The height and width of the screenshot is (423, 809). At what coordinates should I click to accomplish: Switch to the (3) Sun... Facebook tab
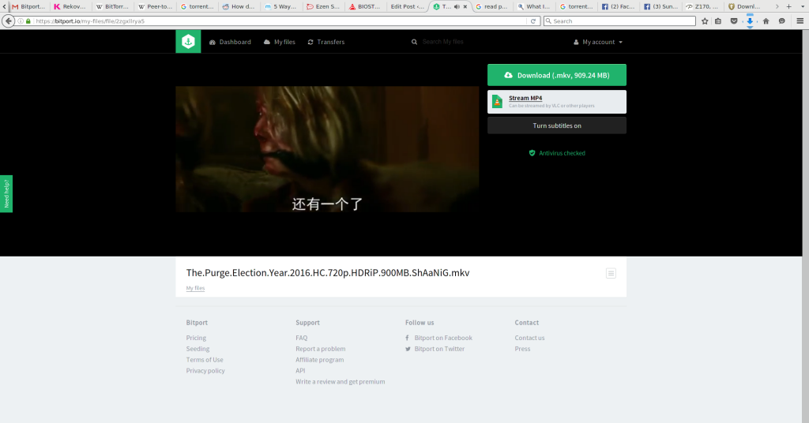tap(660, 6)
